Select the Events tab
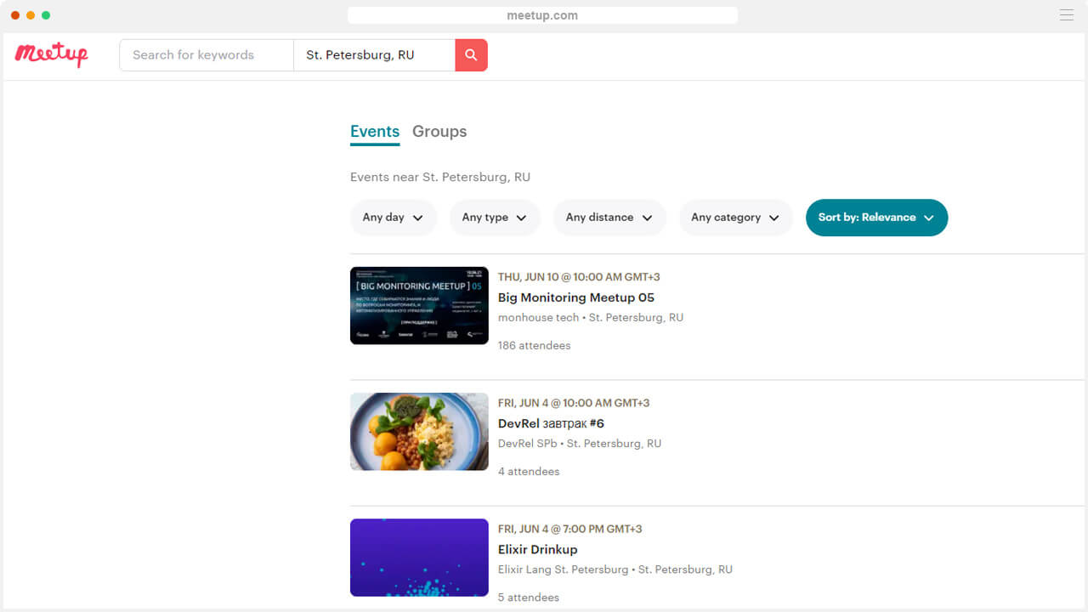1088x612 pixels. [x=375, y=132]
